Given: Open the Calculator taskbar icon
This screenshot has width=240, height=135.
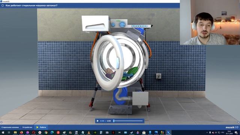Looking at the screenshot, I should click(101, 132).
